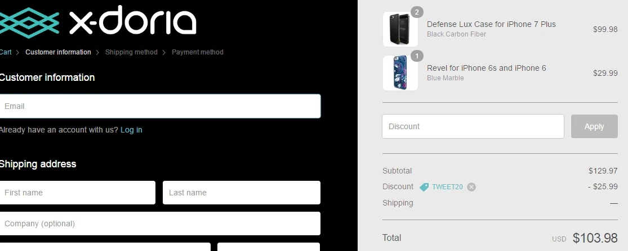Select Payment method breadcrumb step
This screenshot has width=628, height=251.
click(x=197, y=52)
